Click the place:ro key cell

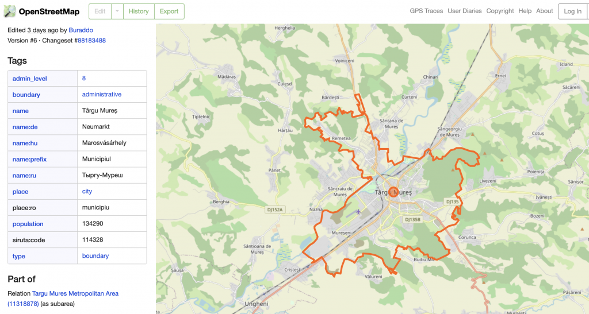click(x=43, y=208)
